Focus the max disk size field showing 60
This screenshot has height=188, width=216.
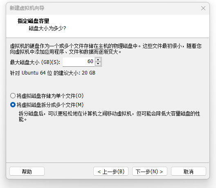[79, 62]
